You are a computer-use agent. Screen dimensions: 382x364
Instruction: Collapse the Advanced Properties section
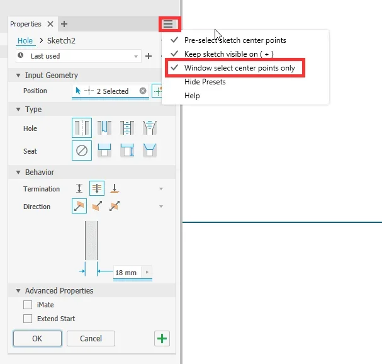point(18,290)
